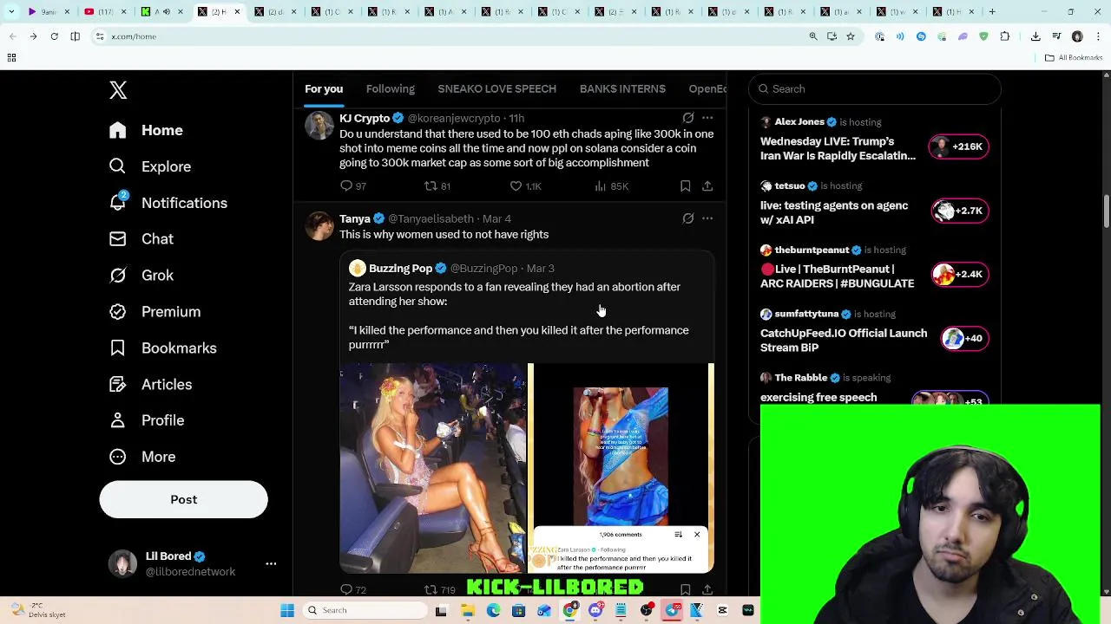This screenshot has width=1111, height=624.
Task: Open the Windows Start menu
Action: pyautogui.click(x=287, y=610)
